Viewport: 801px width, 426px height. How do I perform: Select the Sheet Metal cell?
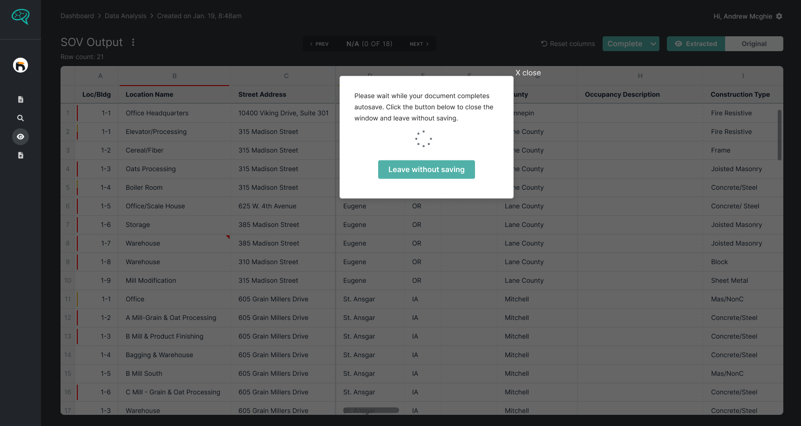(743, 280)
